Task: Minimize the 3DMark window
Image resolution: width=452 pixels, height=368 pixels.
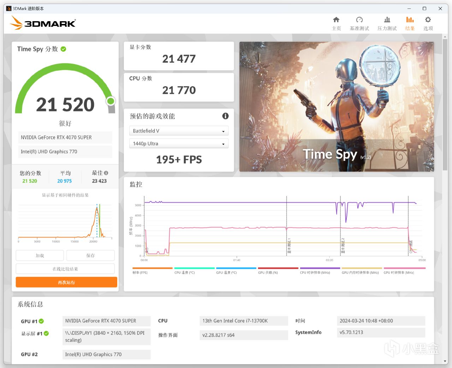Action: pyautogui.click(x=409, y=8)
